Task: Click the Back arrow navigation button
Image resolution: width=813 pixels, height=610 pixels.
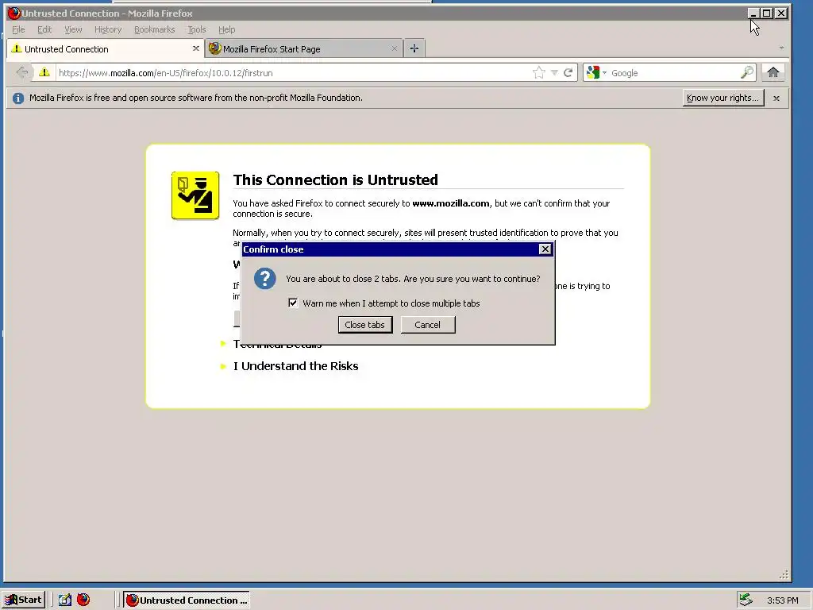Action: pyautogui.click(x=21, y=72)
